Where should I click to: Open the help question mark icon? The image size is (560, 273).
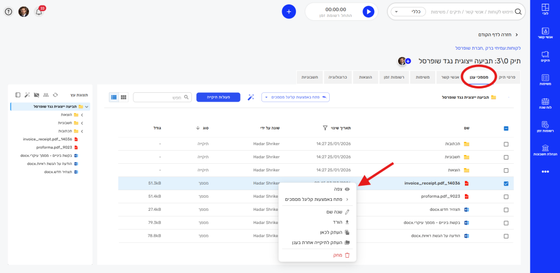pyautogui.click(x=9, y=12)
